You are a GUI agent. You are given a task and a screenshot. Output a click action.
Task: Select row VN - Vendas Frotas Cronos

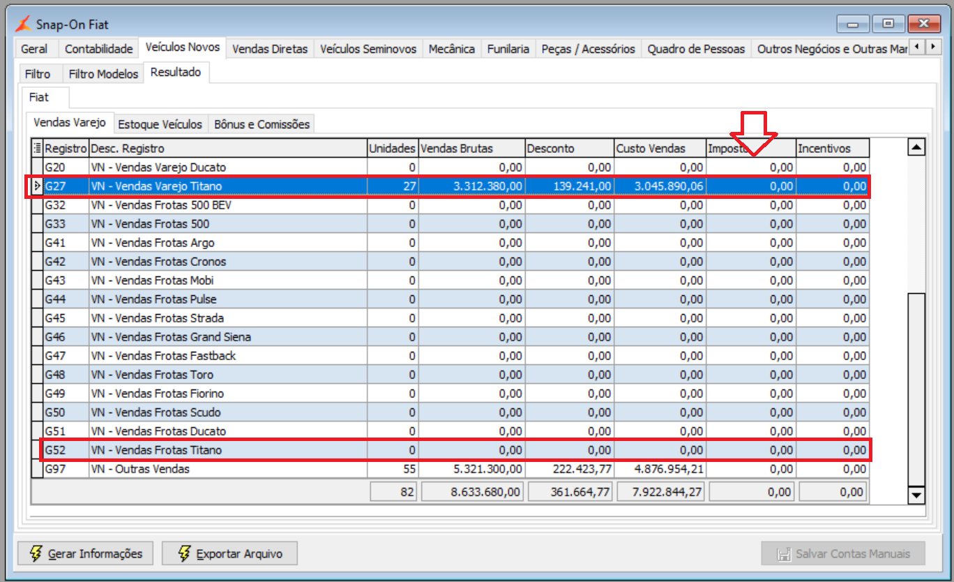pos(450,262)
